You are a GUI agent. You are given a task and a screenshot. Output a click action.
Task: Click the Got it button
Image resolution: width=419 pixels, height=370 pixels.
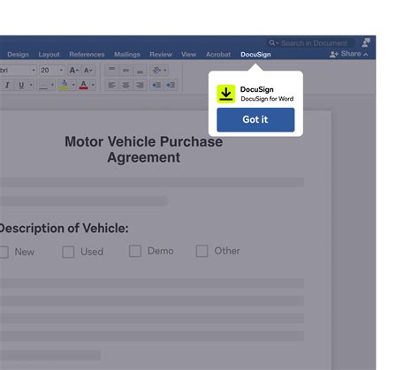click(255, 119)
